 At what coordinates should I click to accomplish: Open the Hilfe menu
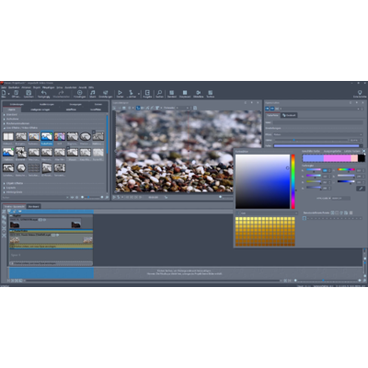point(91,87)
